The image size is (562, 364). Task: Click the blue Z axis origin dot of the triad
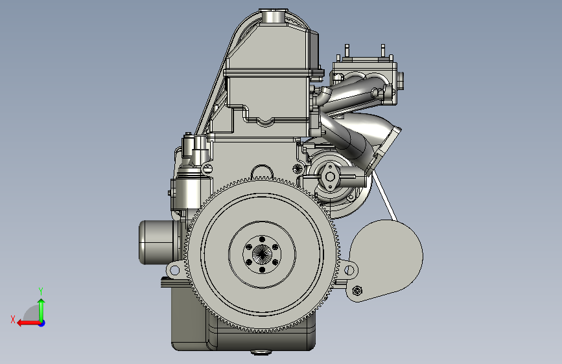[x=42, y=323]
